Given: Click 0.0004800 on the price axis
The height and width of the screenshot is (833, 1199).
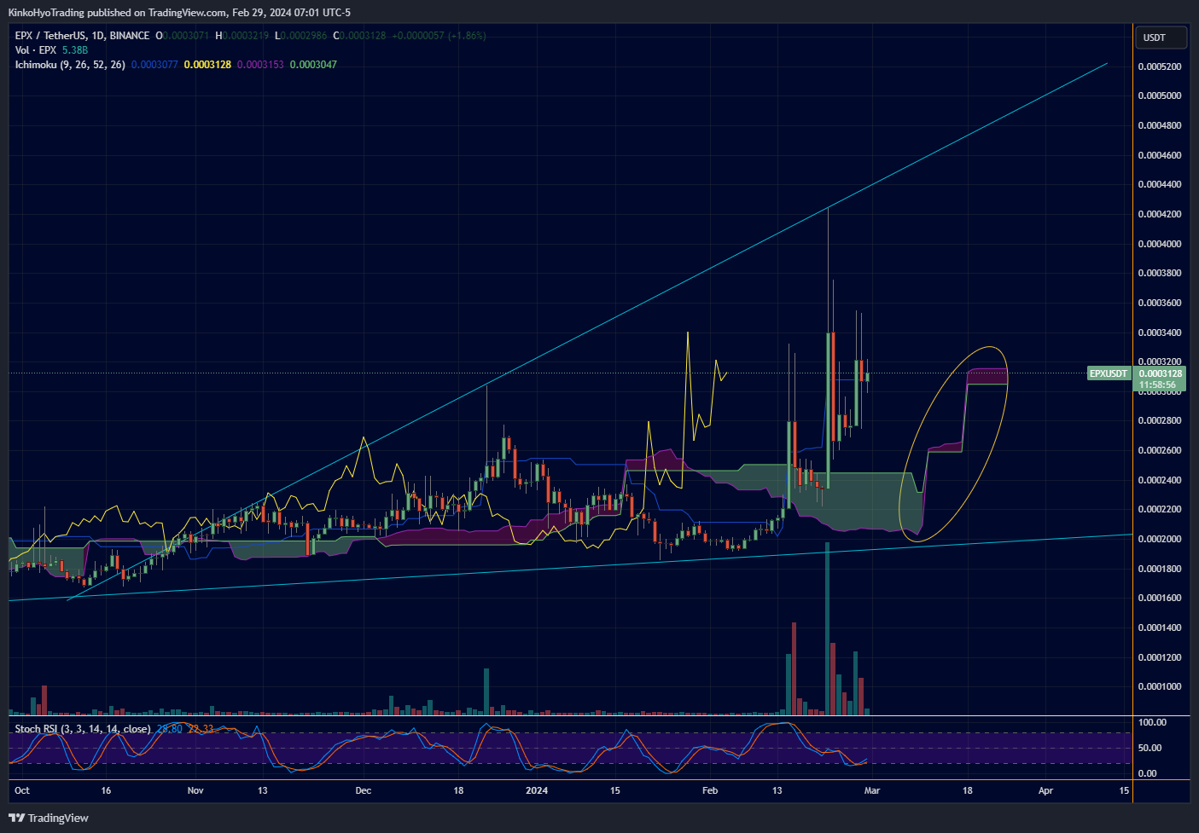Looking at the screenshot, I should coord(1160,125).
